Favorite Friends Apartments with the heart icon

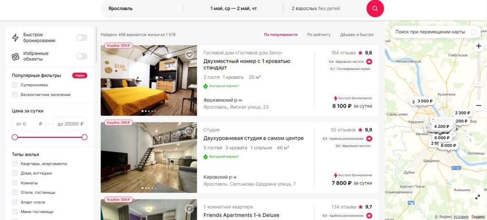tap(189, 209)
